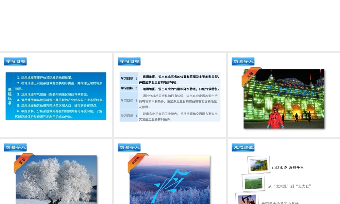
Task: Click line '3. 运用地图与气候统计图表归纳某区域的气候特征'
Action: pyautogui.click(x=53, y=94)
